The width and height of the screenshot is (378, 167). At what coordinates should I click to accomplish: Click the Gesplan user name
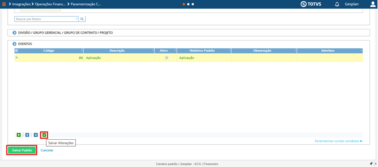coord(352,4)
